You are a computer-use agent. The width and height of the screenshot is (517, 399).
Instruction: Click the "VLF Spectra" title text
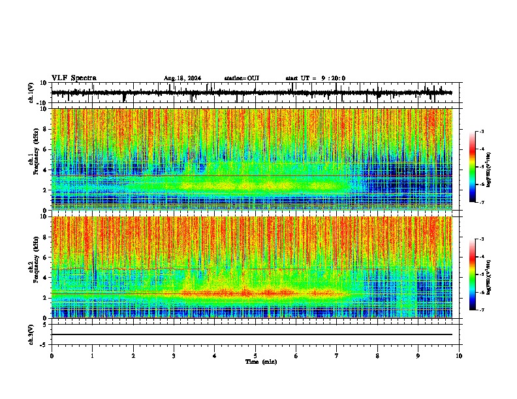click(x=74, y=78)
